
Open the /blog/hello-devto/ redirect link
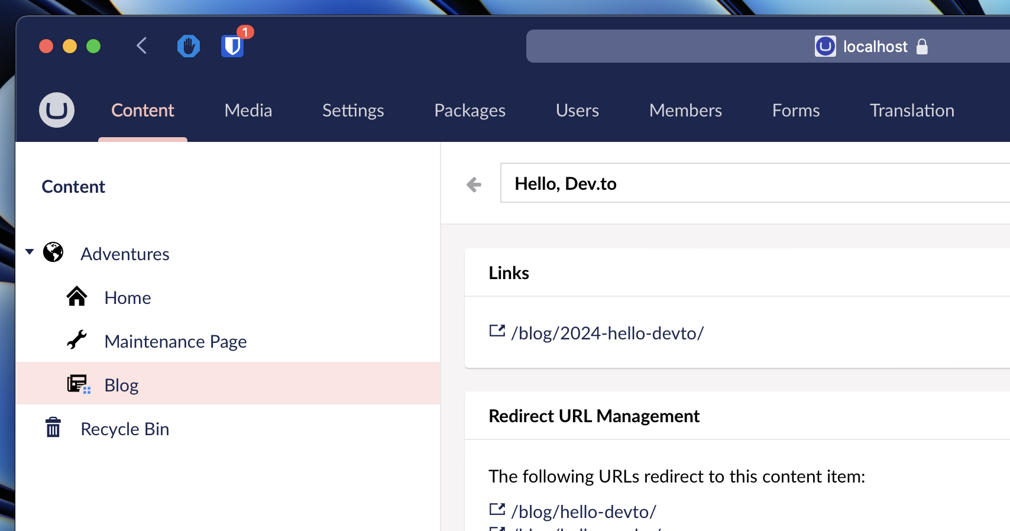[584, 511]
